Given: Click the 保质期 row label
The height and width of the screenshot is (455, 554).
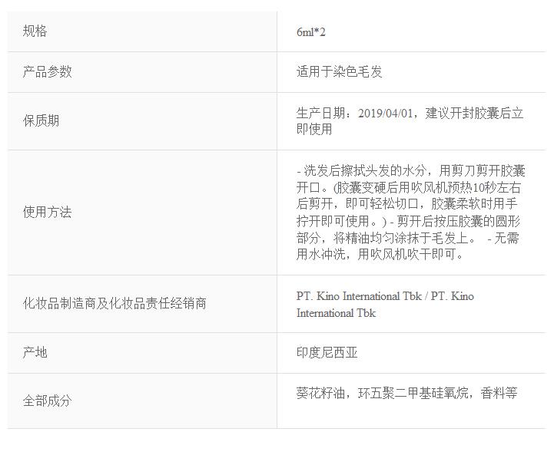Looking at the screenshot, I should click(41, 121).
